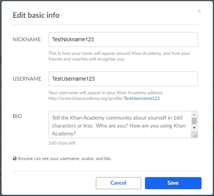Click the "Edit basic info" heading

coord(36,15)
